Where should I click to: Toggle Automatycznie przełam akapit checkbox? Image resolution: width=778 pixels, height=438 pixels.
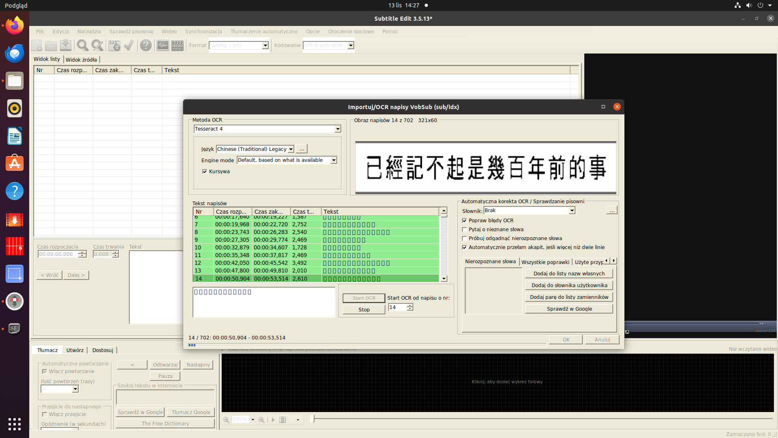pyautogui.click(x=464, y=247)
